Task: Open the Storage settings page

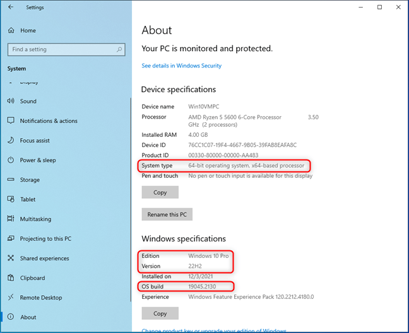Action: pos(30,180)
